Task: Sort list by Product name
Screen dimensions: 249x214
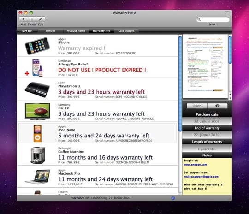Action: 76,31
